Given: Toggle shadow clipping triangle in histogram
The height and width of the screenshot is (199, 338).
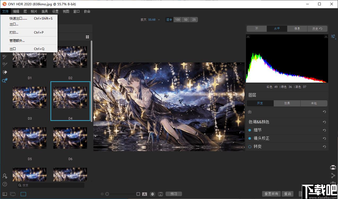Looking at the screenshot, I should pyautogui.click(x=248, y=37).
